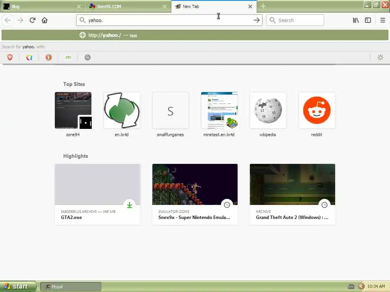
Task: Close the Snes9X.COM tab
Action: [x=165, y=6]
